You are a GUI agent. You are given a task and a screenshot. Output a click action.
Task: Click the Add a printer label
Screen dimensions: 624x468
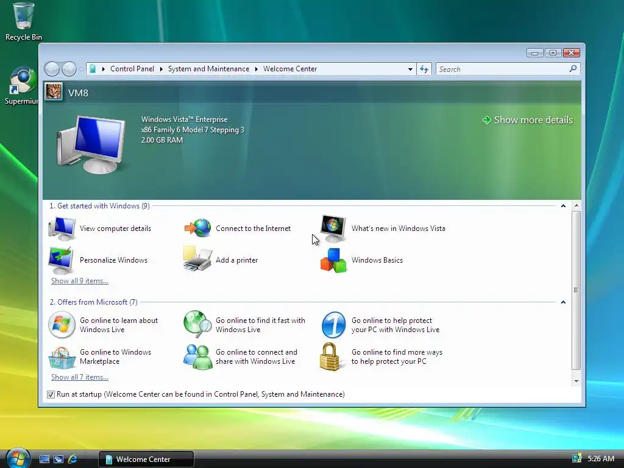point(237,260)
